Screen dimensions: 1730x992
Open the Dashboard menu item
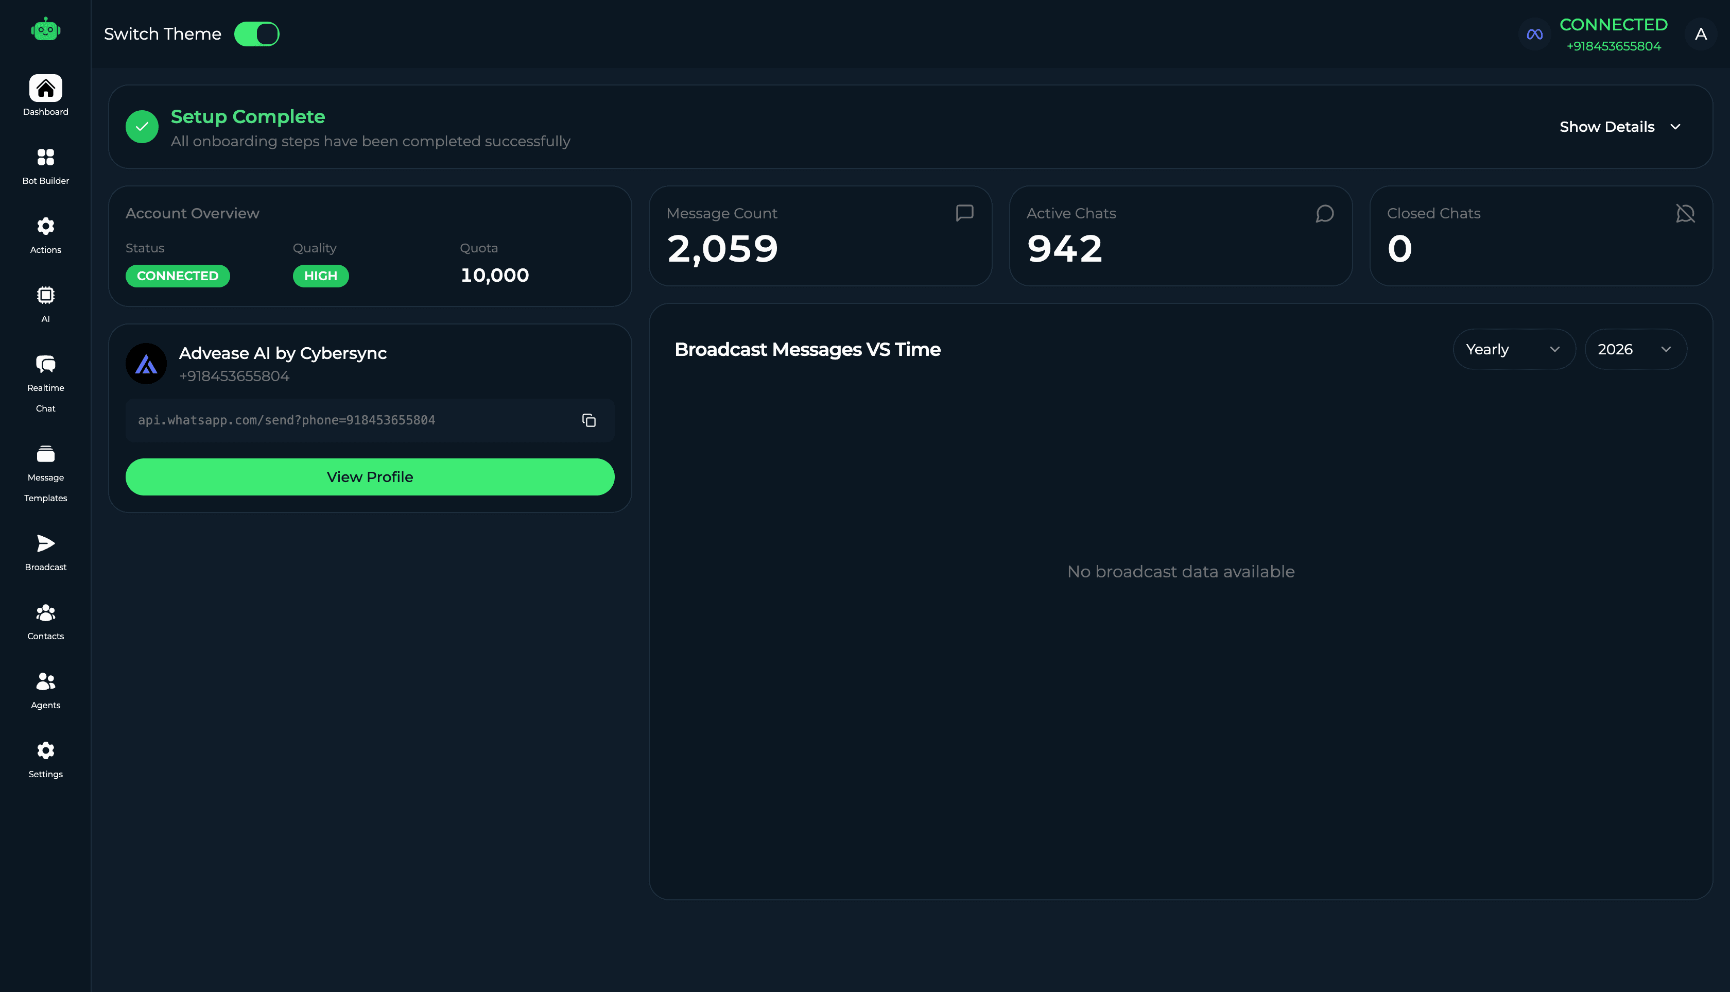point(45,95)
